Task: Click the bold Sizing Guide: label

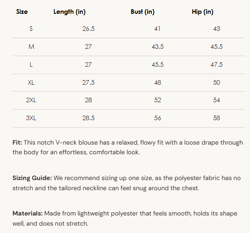Action: click(x=32, y=178)
